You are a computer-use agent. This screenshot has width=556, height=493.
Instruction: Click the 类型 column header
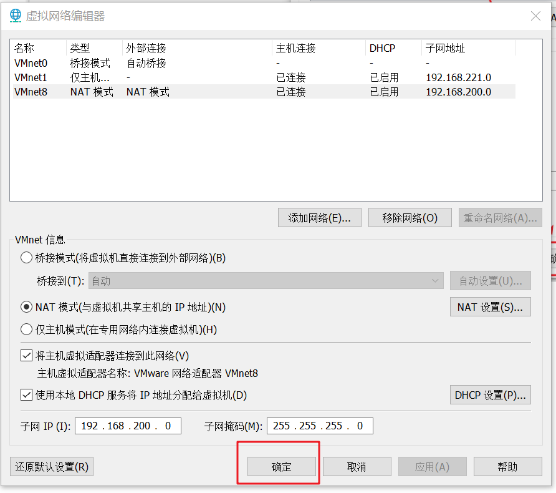94,48
